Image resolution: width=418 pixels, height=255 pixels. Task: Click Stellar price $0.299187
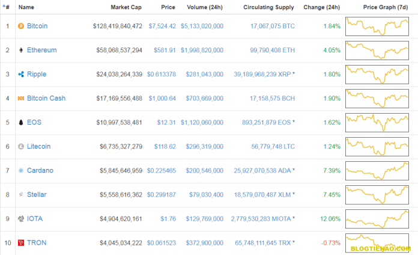point(162,195)
